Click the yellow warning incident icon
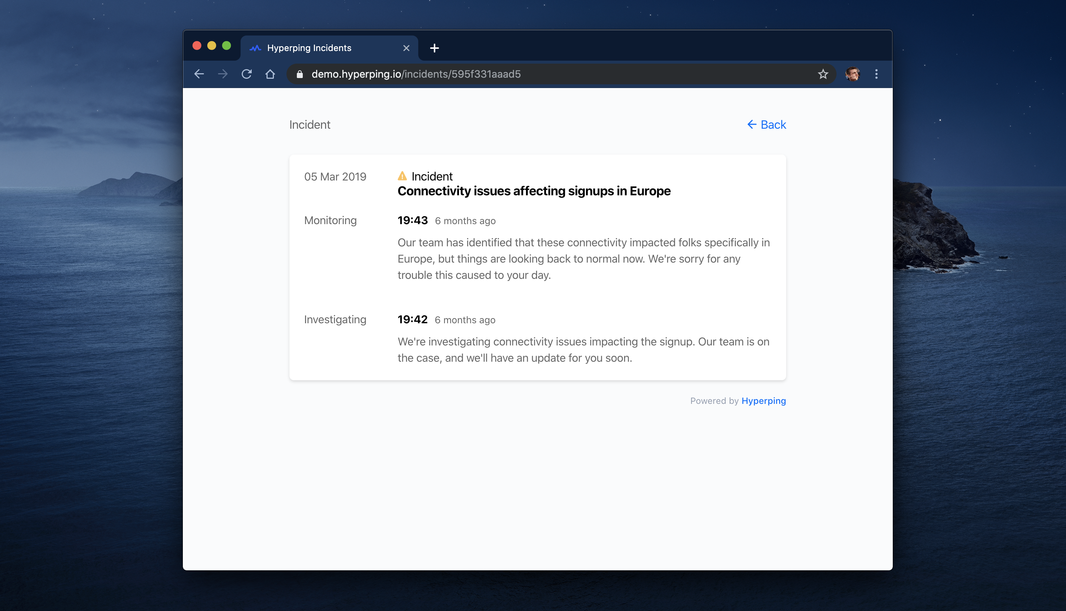Screen dimensions: 1066x611 [402, 176]
